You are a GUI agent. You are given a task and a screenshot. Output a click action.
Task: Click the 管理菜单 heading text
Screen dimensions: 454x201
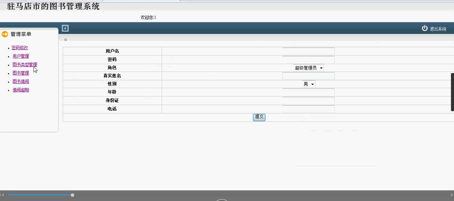point(21,34)
